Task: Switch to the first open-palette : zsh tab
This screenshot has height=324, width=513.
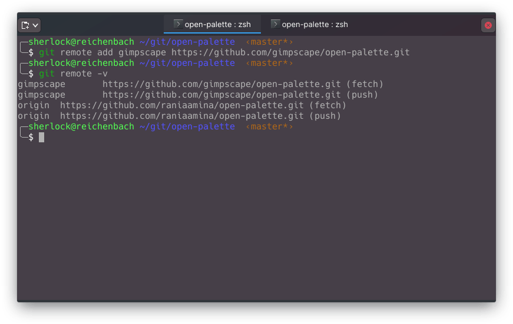Action: click(x=212, y=25)
